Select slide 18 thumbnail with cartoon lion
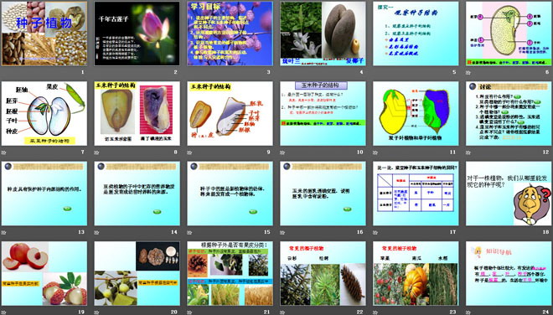Viewport: 553px width, 315px height. click(509, 194)
